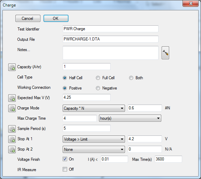201x179 pixels.
Task: Click the gear icon beside Stop At 1
Action: (x=12, y=139)
